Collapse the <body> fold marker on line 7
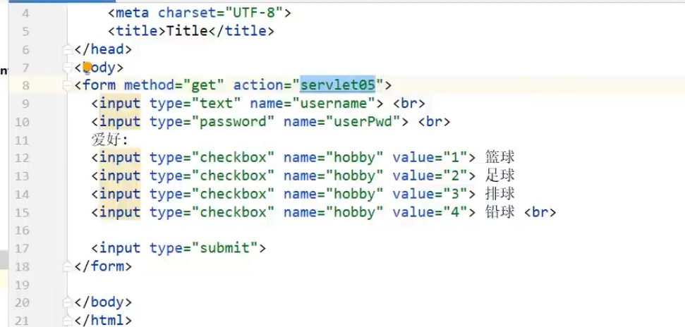The width and height of the screenshot is (685, 327). [67, 68]
